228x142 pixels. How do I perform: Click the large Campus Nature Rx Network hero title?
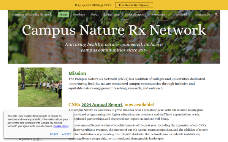click(114, 30)
